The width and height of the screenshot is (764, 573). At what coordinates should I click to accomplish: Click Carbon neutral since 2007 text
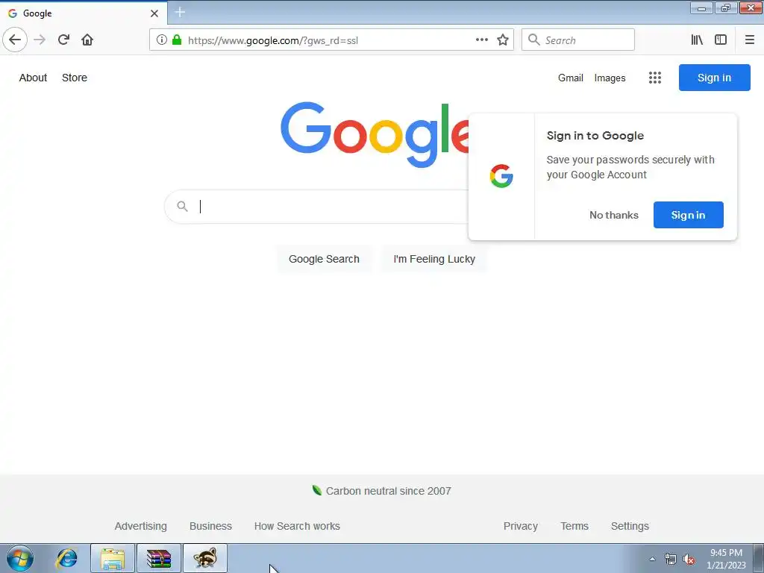coord(388,491)
